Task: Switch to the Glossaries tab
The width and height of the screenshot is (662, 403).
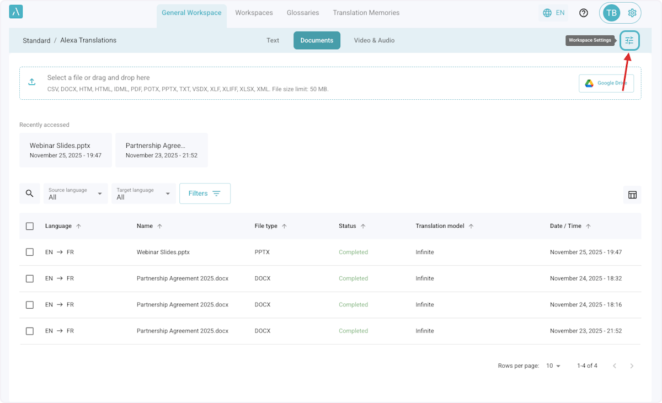Action: click(303, 13)
